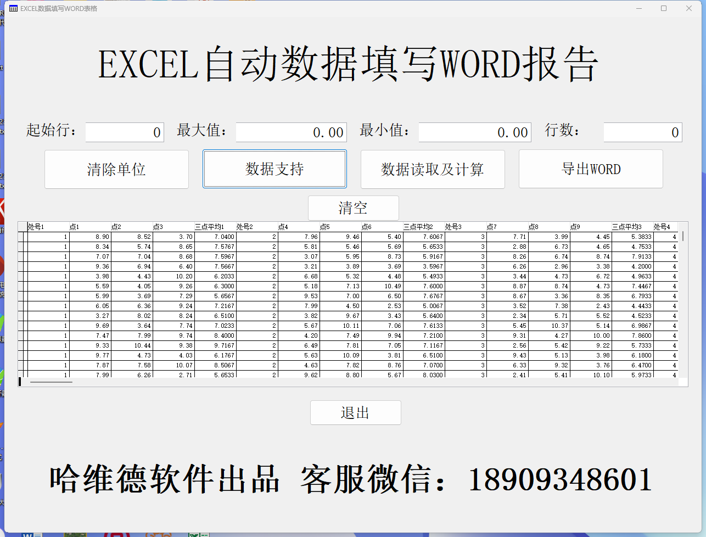706x537 pixels.
Task: Click the table's horizontal scrollbar thumb
Action: tap(51, 382)
